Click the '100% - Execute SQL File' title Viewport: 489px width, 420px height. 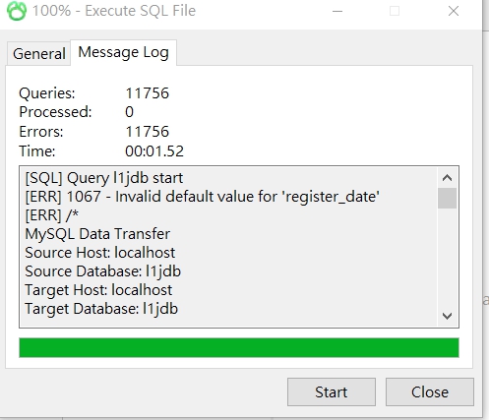coord(114,11)
